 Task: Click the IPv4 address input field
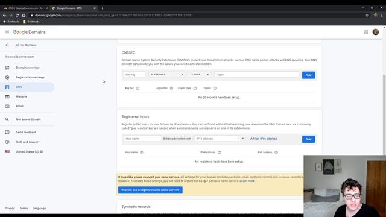(x=217, y=139)
